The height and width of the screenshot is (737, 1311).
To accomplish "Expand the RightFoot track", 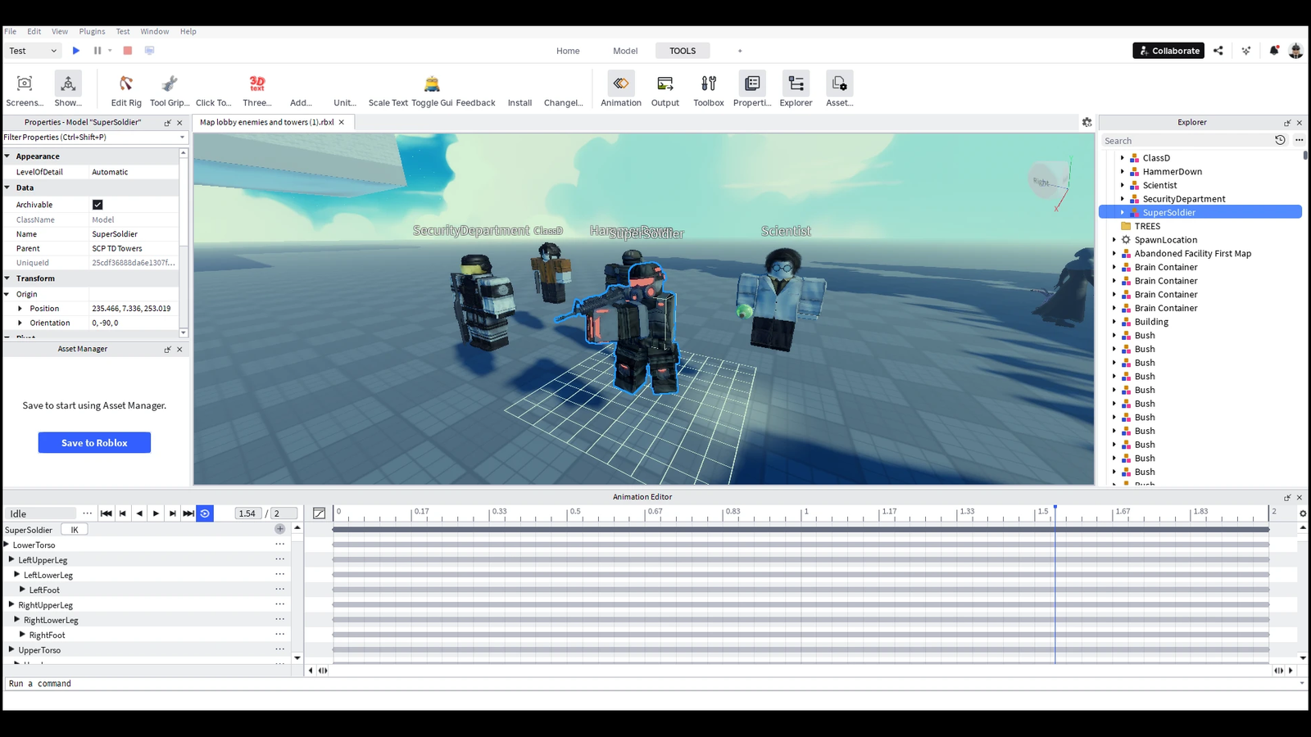I will tap(22, 635).
